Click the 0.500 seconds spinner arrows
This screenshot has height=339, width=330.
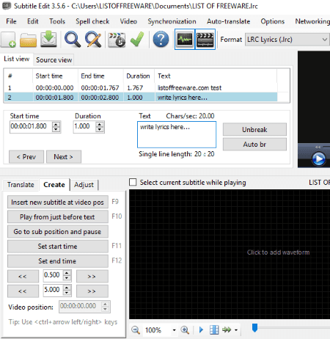tap(67, 275)
